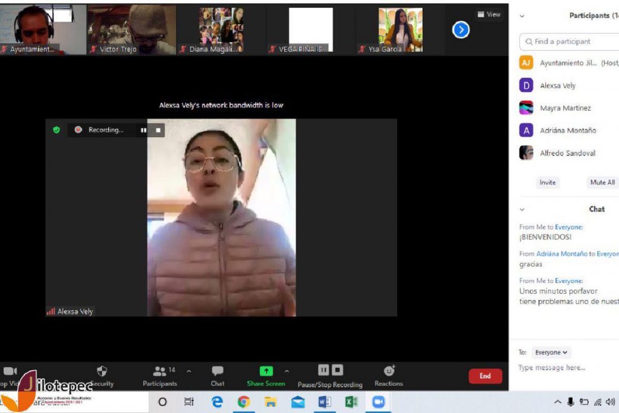The image size is (619, 413).
Task: Collapse the Chat section chevron
Action: tap(522, 209)
